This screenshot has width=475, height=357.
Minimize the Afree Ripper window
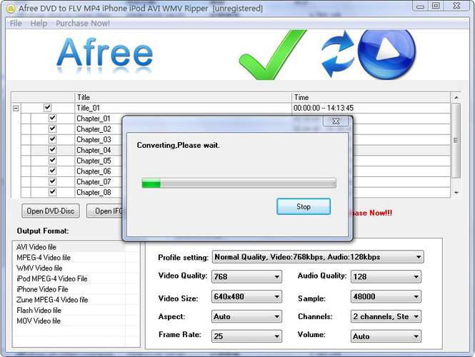[x=420, y=6]
